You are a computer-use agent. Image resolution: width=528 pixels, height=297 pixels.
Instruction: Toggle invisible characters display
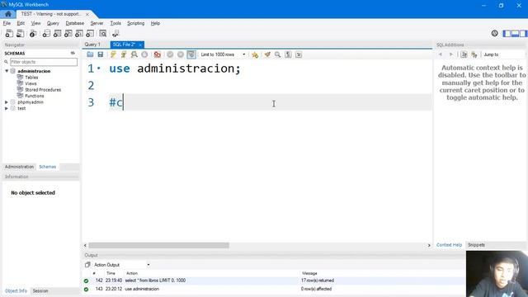point(288,54)
